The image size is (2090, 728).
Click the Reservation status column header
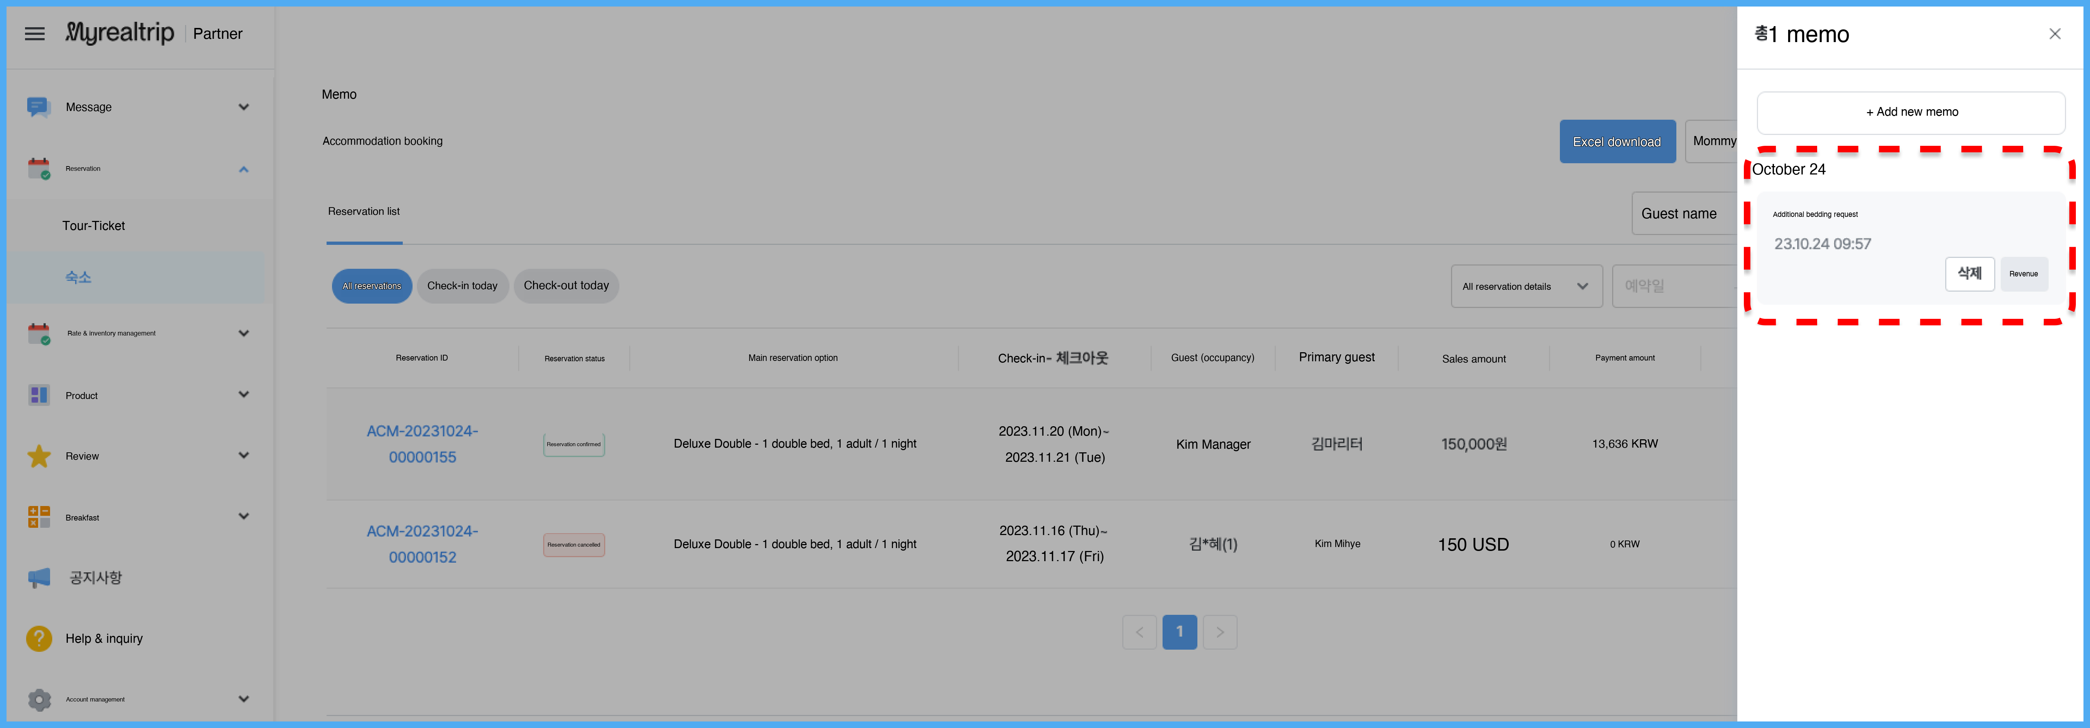pyautogui.click(x=574, y=358)
